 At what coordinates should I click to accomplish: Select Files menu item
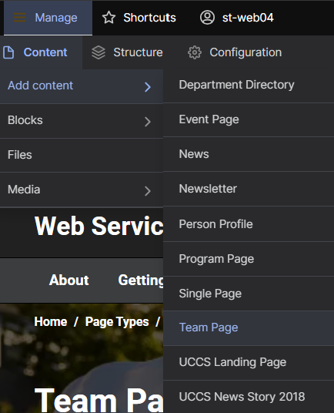click(82, 155)
